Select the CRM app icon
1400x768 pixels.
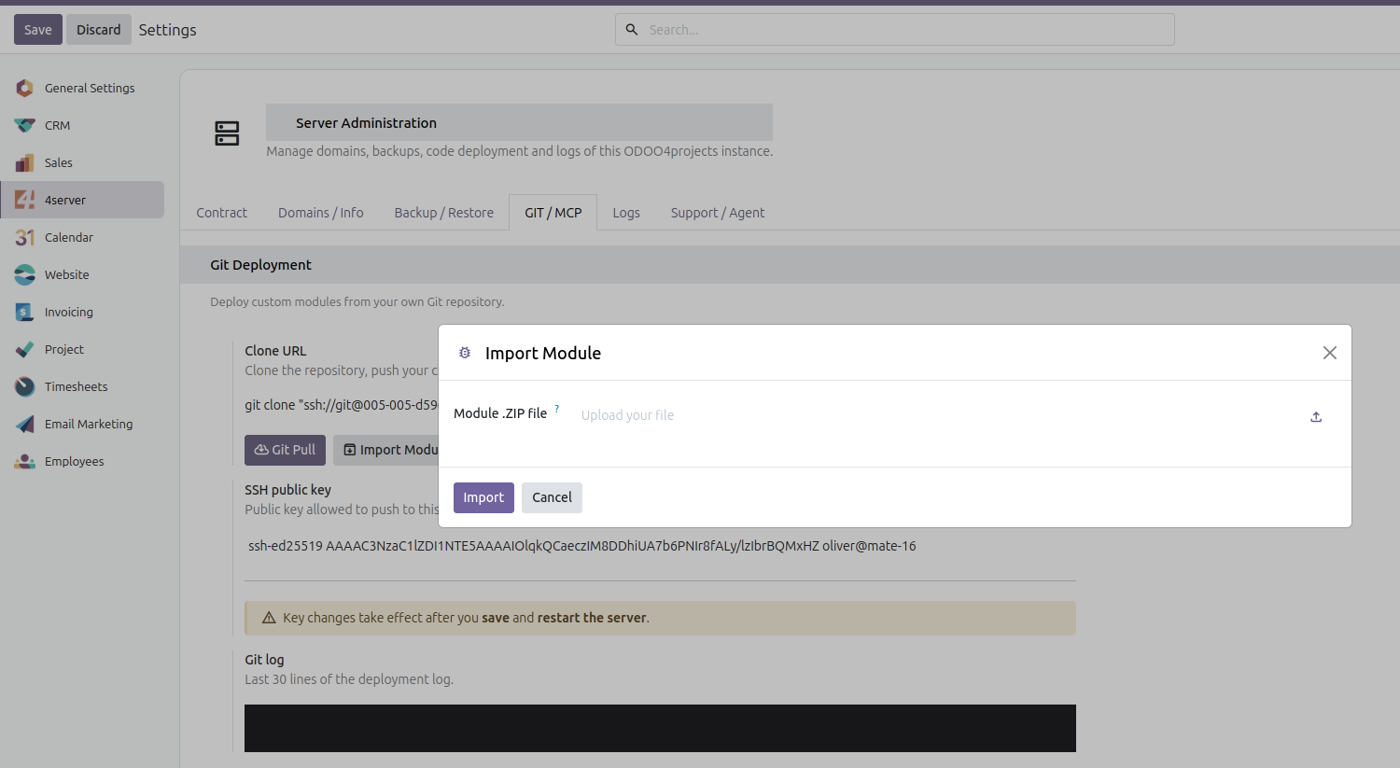(25, 125)
